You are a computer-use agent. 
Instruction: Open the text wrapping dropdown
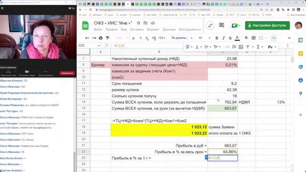coord(208,47)
